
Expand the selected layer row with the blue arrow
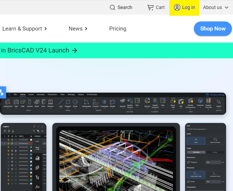pyautogui.click(x=5, y=143)
